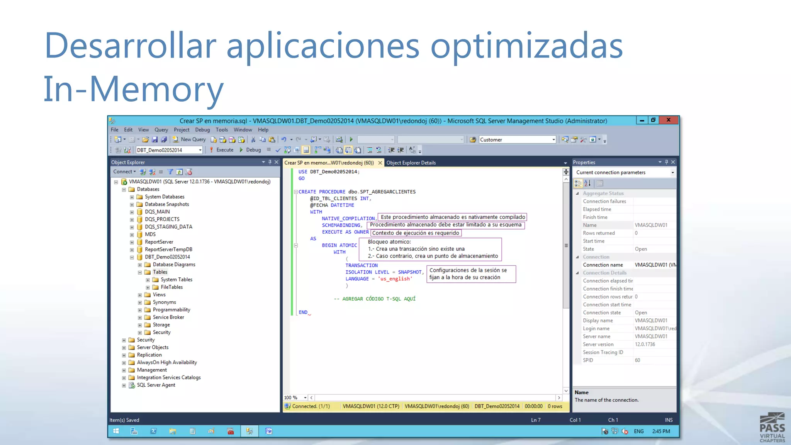
Task: Click the Properties Window toolbar icon
Action: click(574, 139)
